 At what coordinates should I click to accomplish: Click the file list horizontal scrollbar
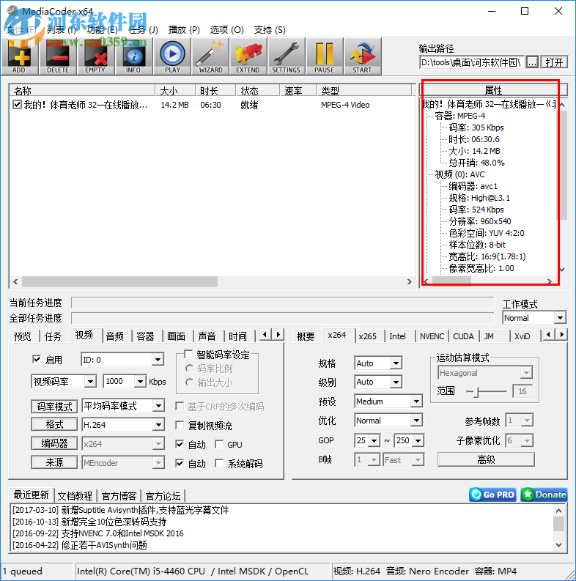tap(212, 281)
